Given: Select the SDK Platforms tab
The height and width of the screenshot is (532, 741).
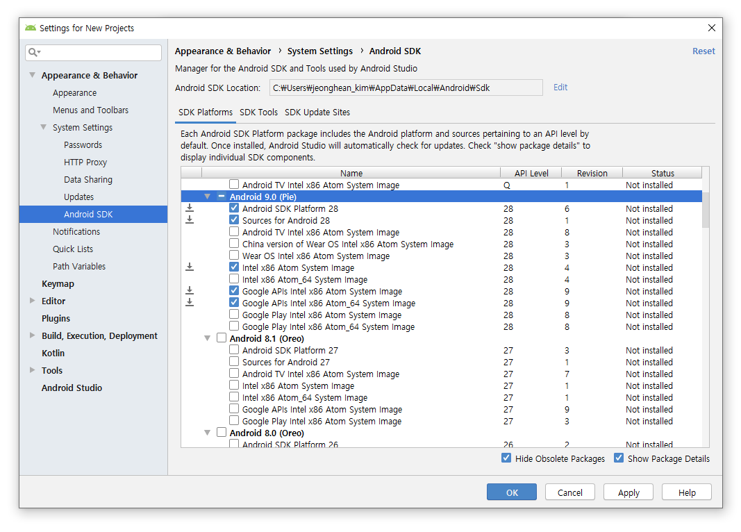Looking at the screenshot, I should tap(206, 112).
